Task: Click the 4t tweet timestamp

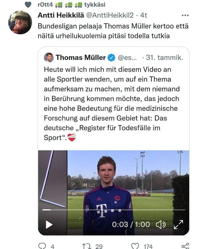Action: tap(144, 15)
